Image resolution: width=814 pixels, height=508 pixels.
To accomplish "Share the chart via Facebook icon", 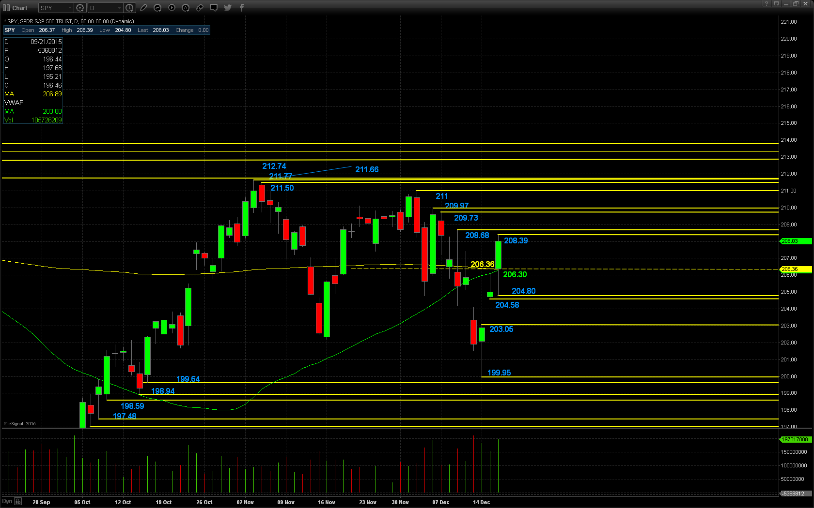I will [x=242, y=8].
